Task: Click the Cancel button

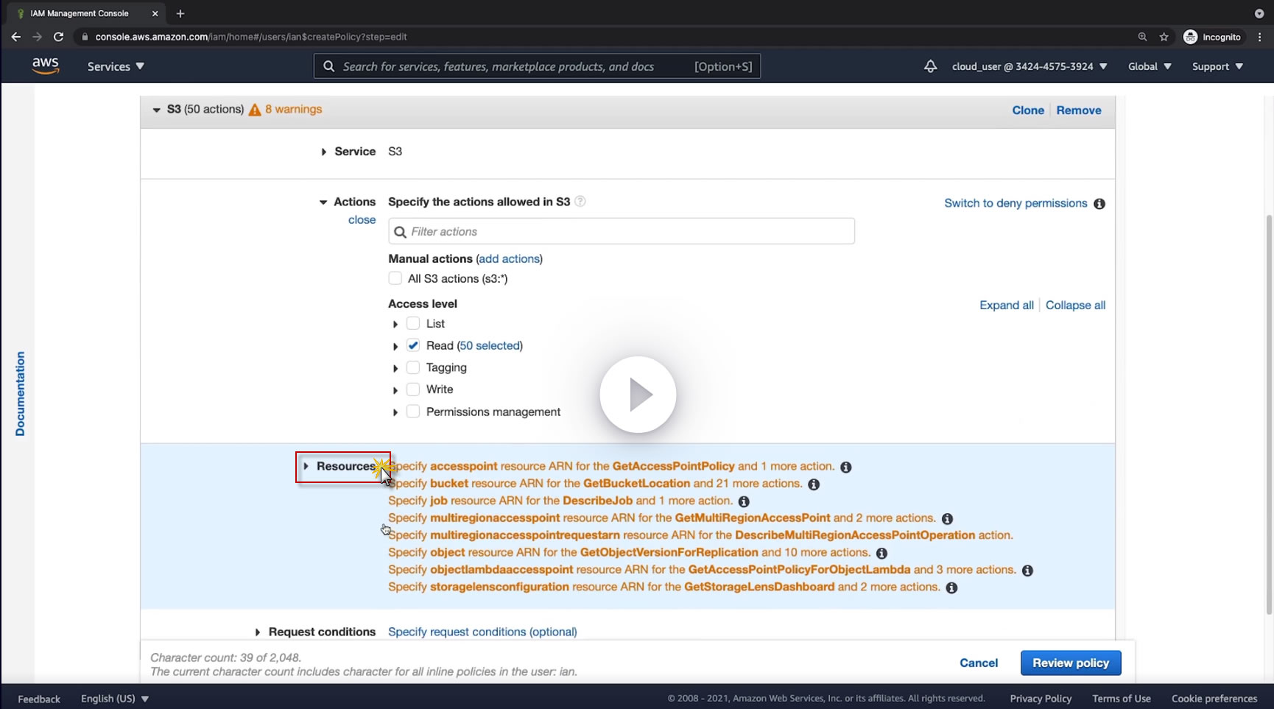Action: (x=979, y=663)
